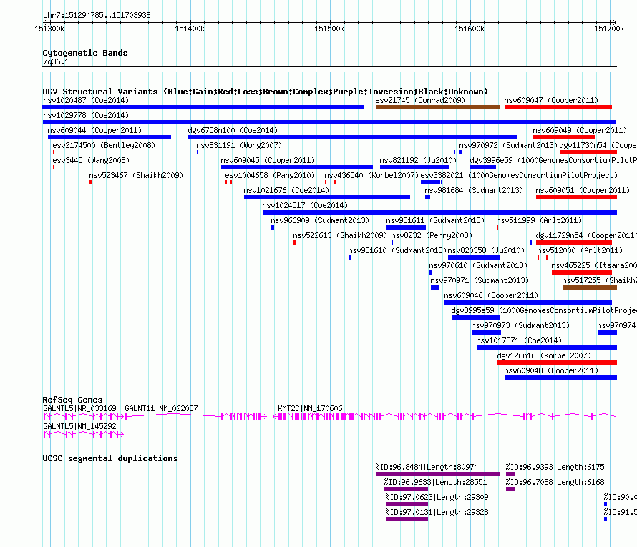
Task: Select duplication %ID:96.9633 Length:28551
Action: coord(435,482)
